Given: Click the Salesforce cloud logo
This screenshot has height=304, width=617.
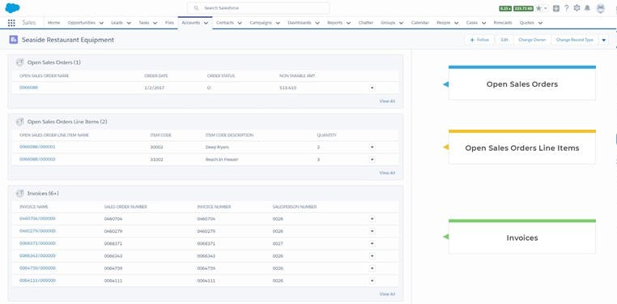Looking at the screenshot, I should click(13, 8).
